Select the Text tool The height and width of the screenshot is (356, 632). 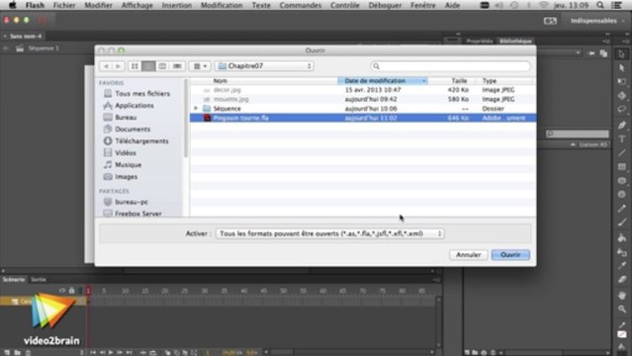(x=621, y=138)
